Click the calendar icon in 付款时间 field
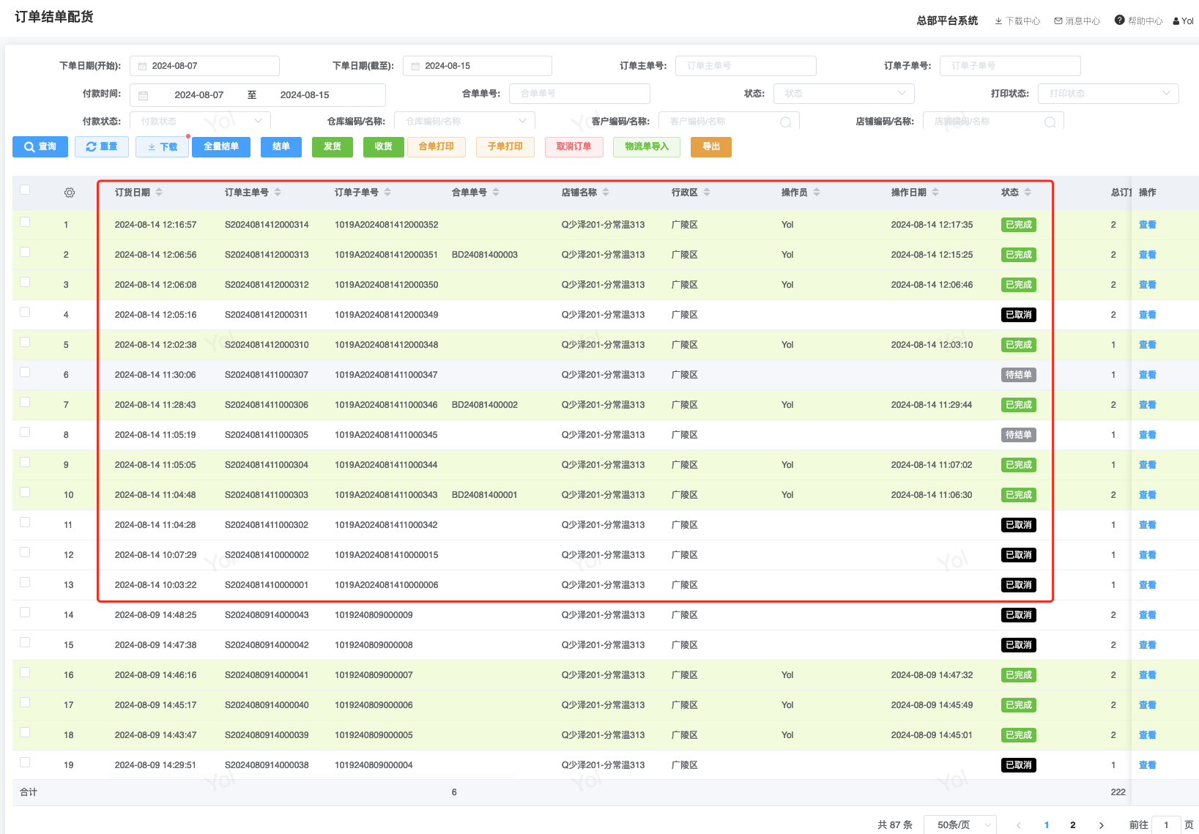The image size is (1199, 834). (144, 95)
